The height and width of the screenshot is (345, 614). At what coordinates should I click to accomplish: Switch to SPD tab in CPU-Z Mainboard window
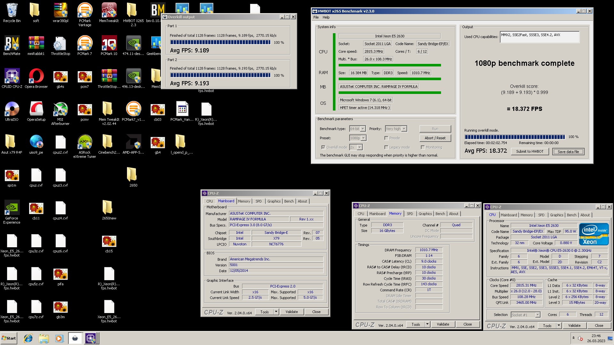(259, 201)
